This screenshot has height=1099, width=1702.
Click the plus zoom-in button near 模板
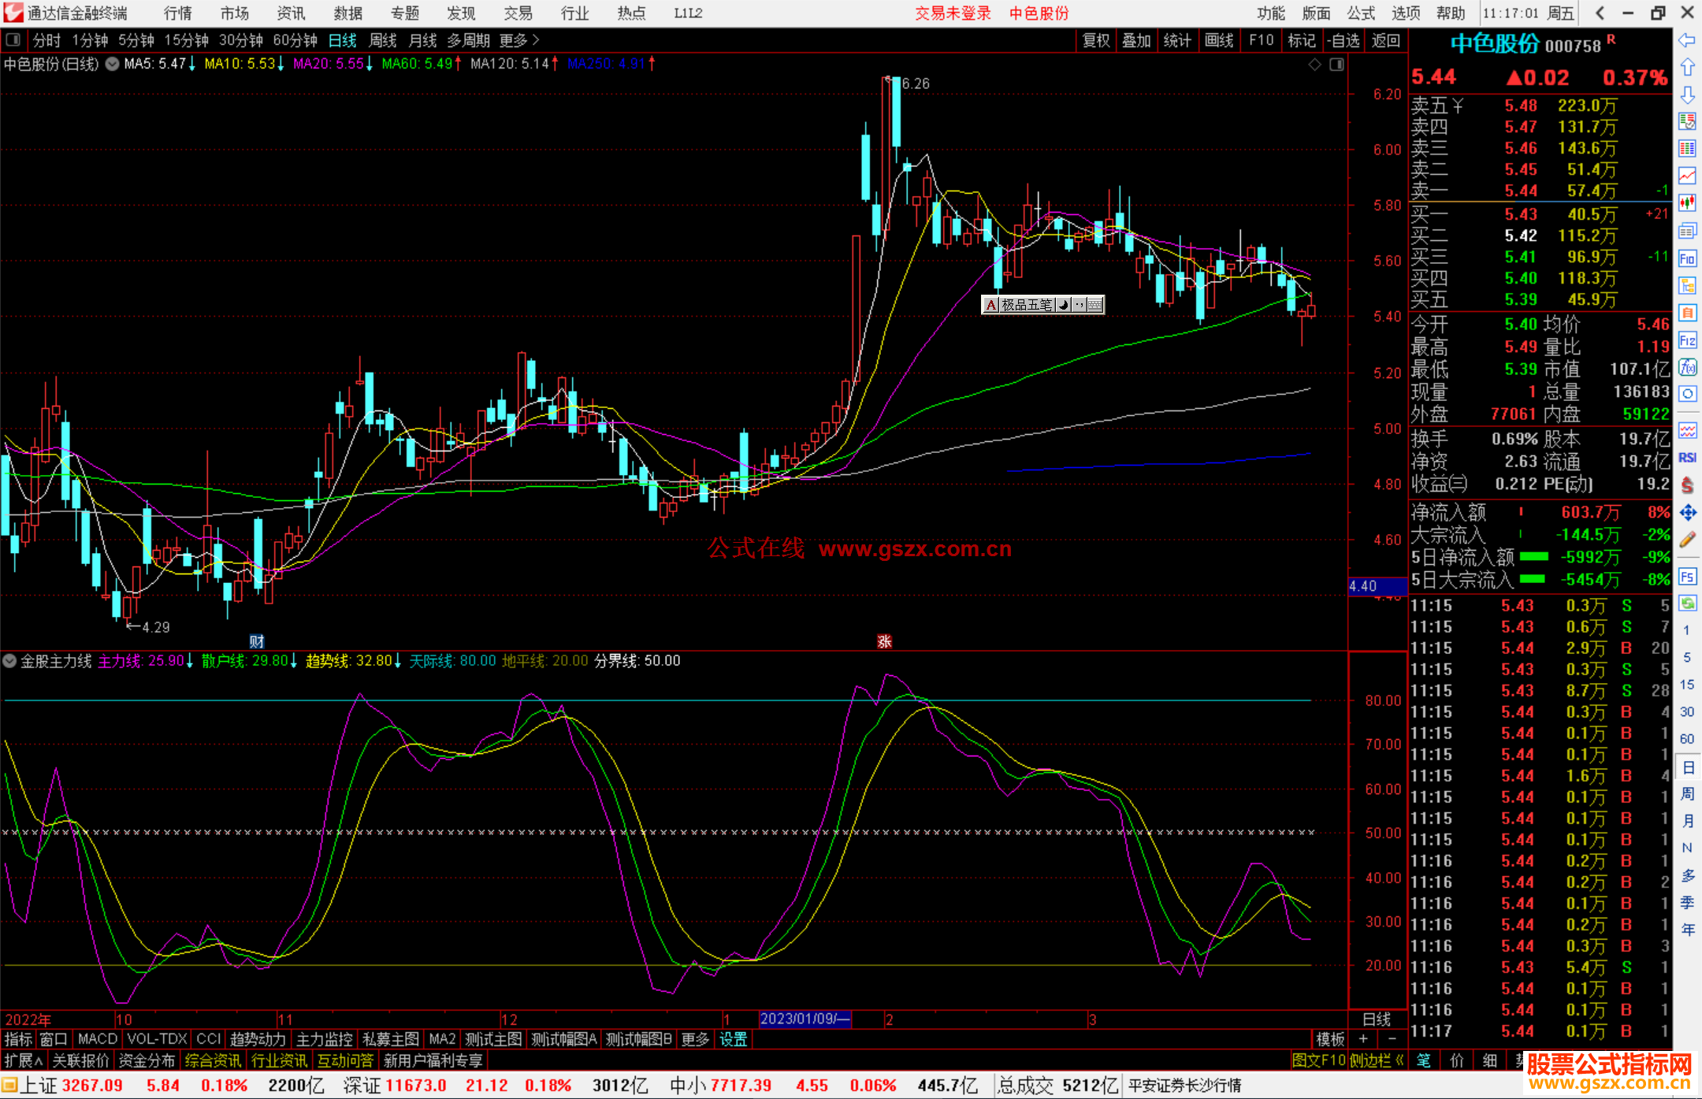(1363, 1039)
